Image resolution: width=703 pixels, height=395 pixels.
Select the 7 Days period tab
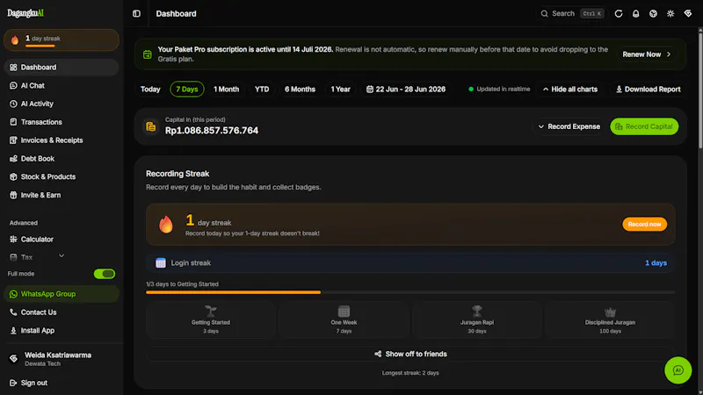click(187, 90)
